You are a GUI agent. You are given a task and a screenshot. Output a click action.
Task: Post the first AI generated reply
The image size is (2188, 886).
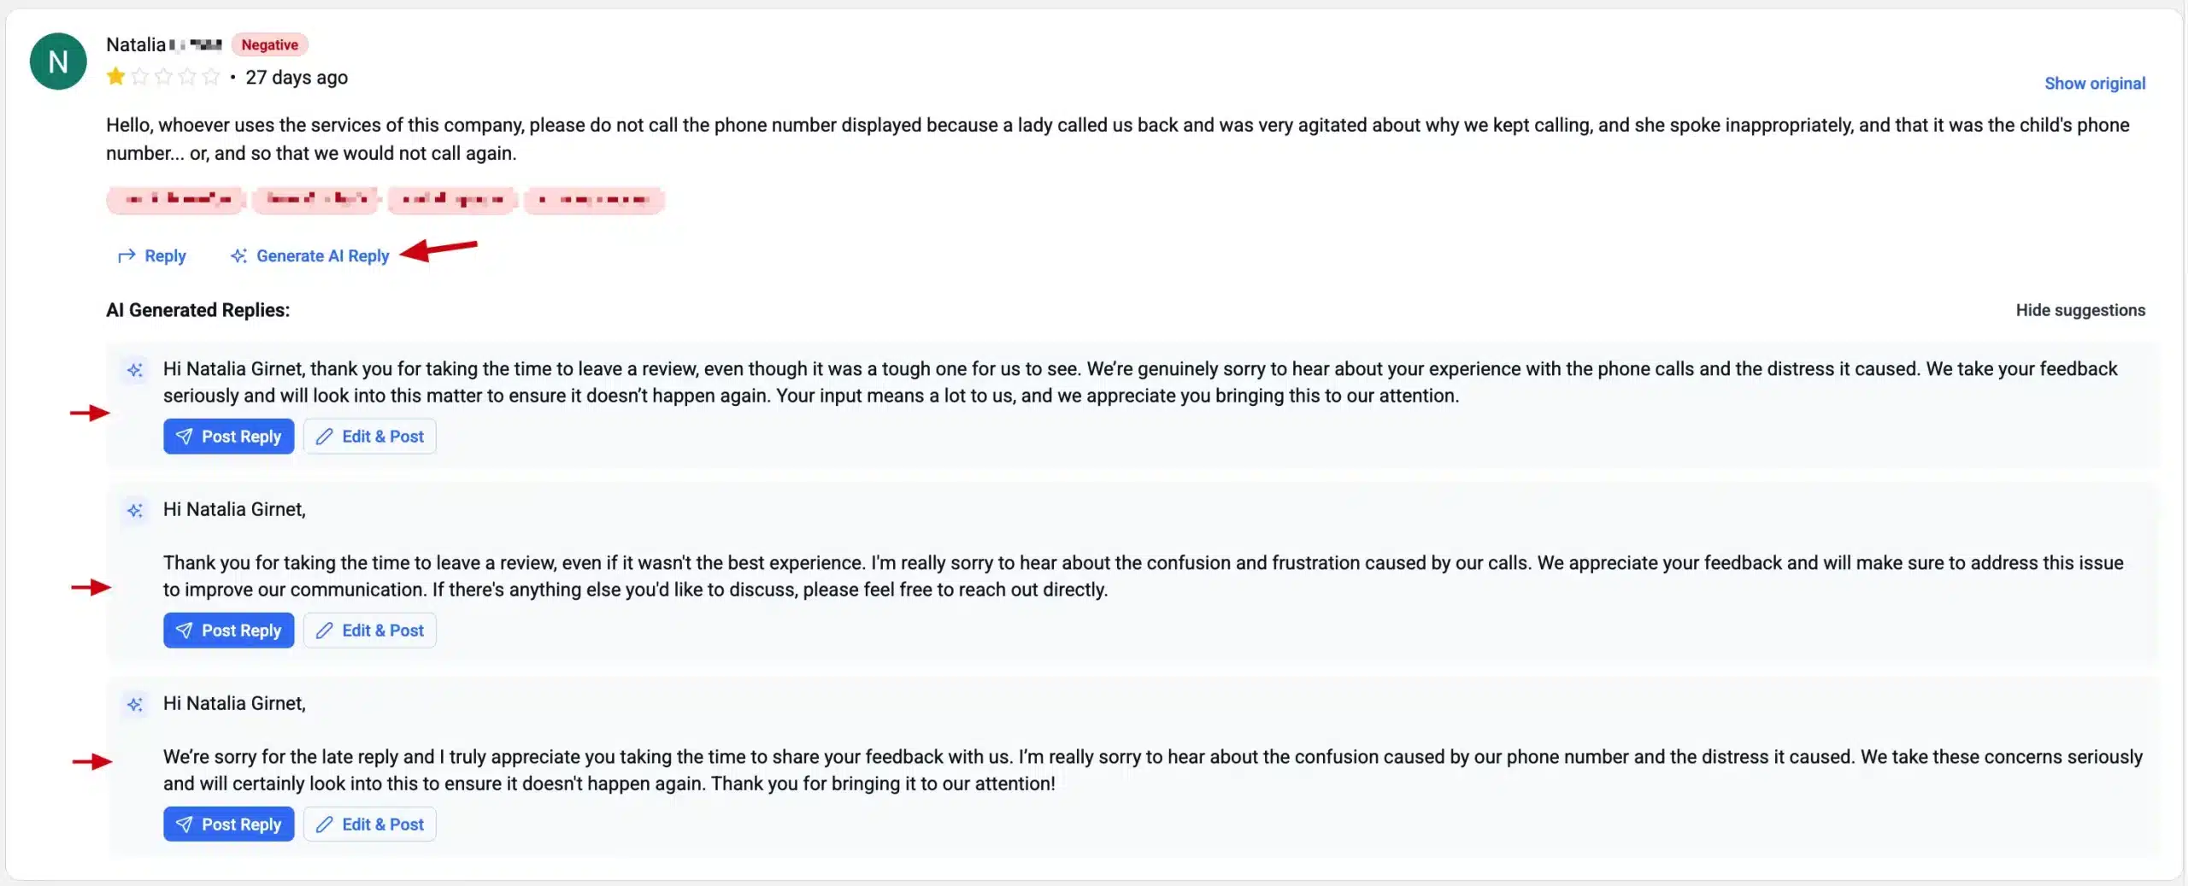click(x=228, y=437)
